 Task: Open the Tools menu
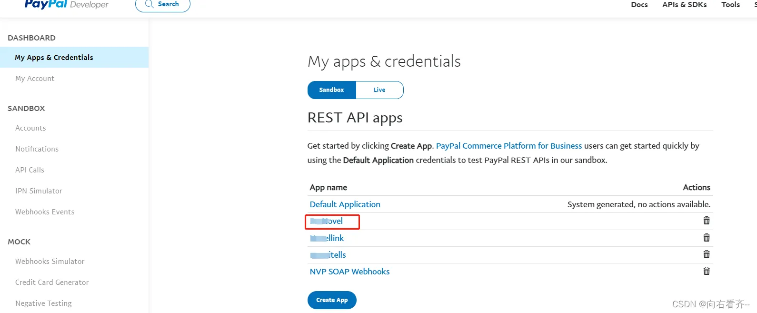(x=730, y=5)
